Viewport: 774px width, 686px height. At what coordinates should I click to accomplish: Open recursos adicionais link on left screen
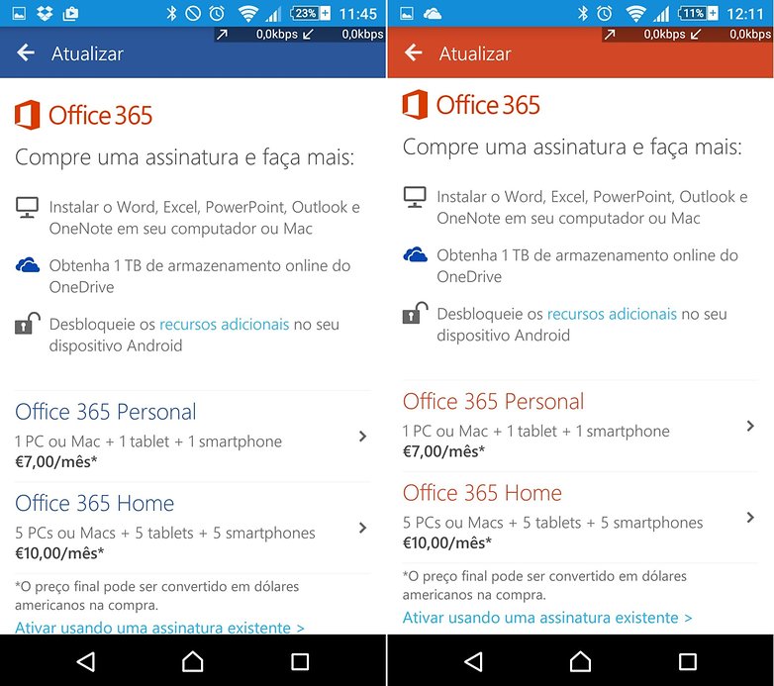[224, 325]
